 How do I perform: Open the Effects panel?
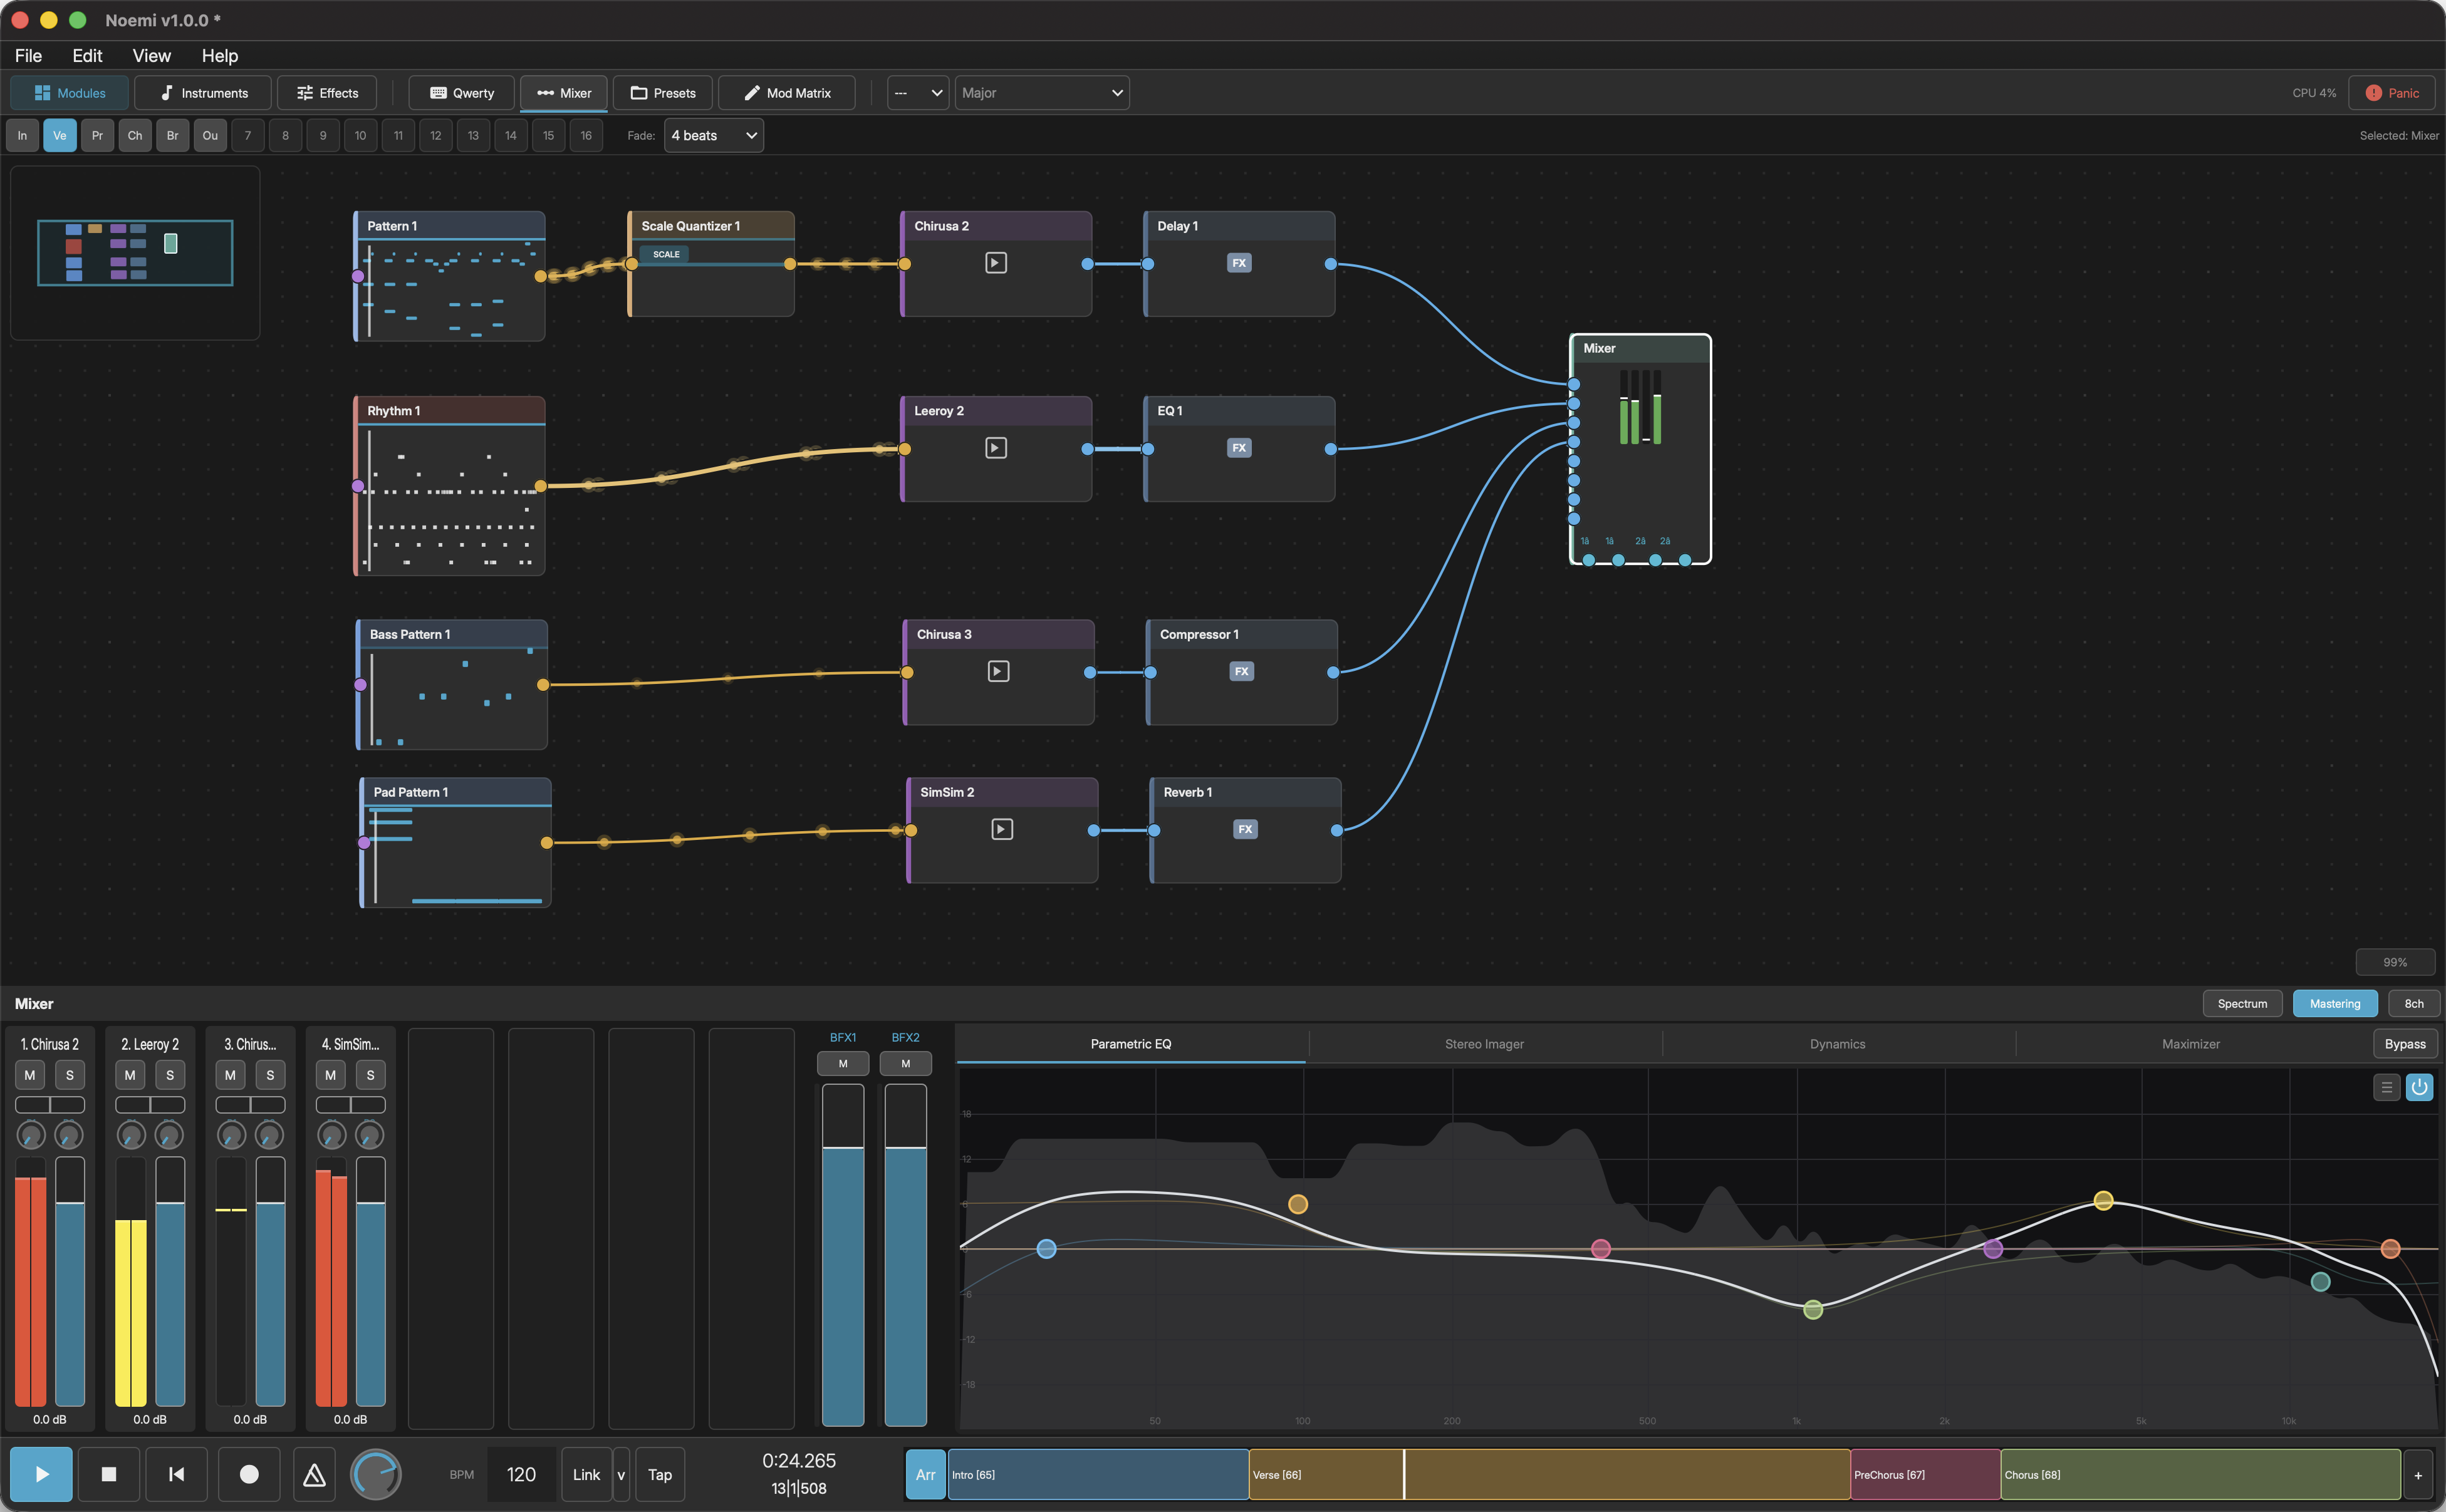coord(327,93)
